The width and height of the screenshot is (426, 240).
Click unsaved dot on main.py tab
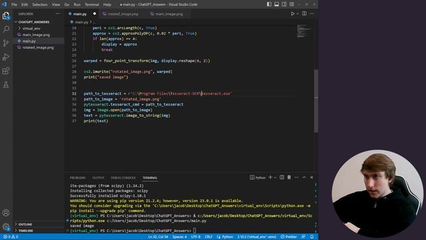click(x=95, y=13)
